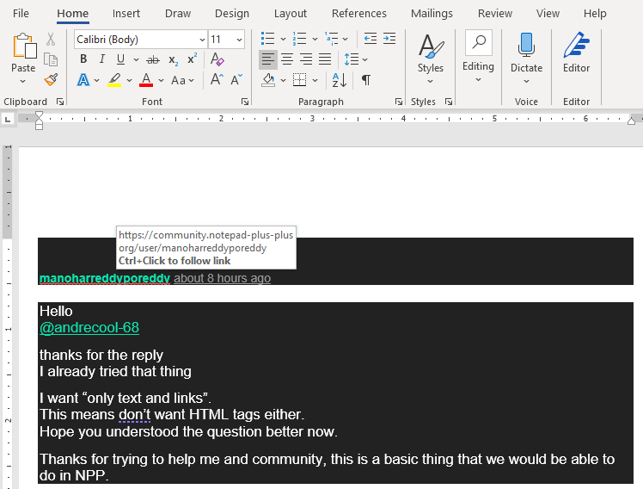Increase paragraph indent
Viewport: 643px width, 489px height.
tap(389, 39)
